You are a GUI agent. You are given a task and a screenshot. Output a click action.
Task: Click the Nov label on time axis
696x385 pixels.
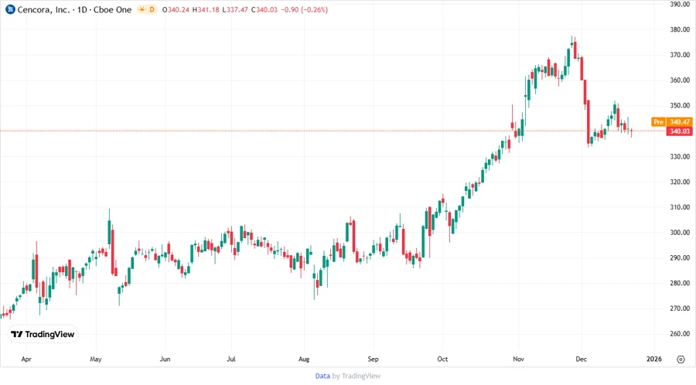click(518, 359)
